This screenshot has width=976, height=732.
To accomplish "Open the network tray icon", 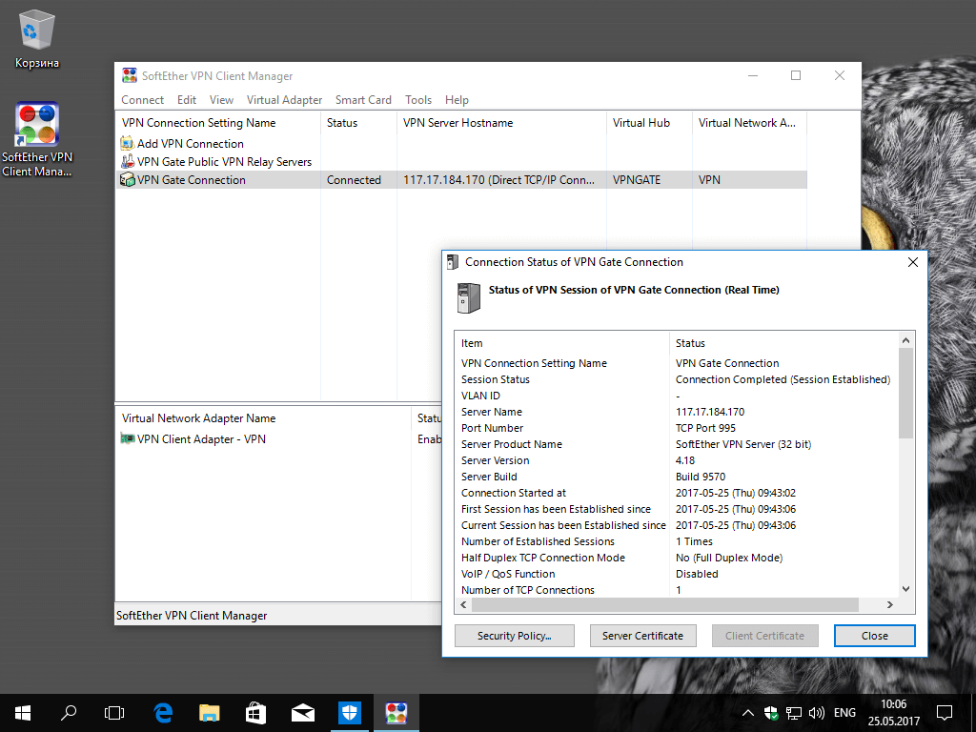I will click(794, 713).
